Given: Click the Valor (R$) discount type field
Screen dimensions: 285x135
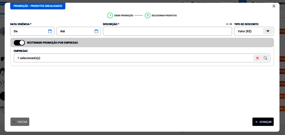Looking at the screenshot, I should tap(248, 31).
